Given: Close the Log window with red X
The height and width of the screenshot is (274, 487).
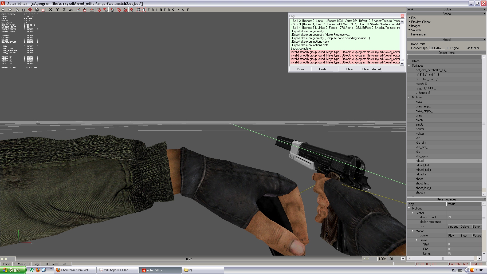Looking at the screenshot, I should 402,16.
